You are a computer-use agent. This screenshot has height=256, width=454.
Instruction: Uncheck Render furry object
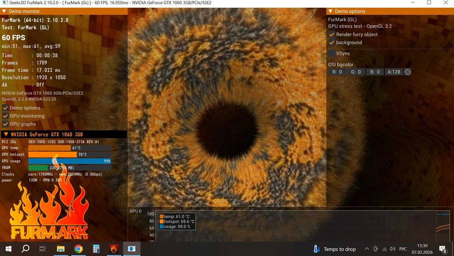331,35
